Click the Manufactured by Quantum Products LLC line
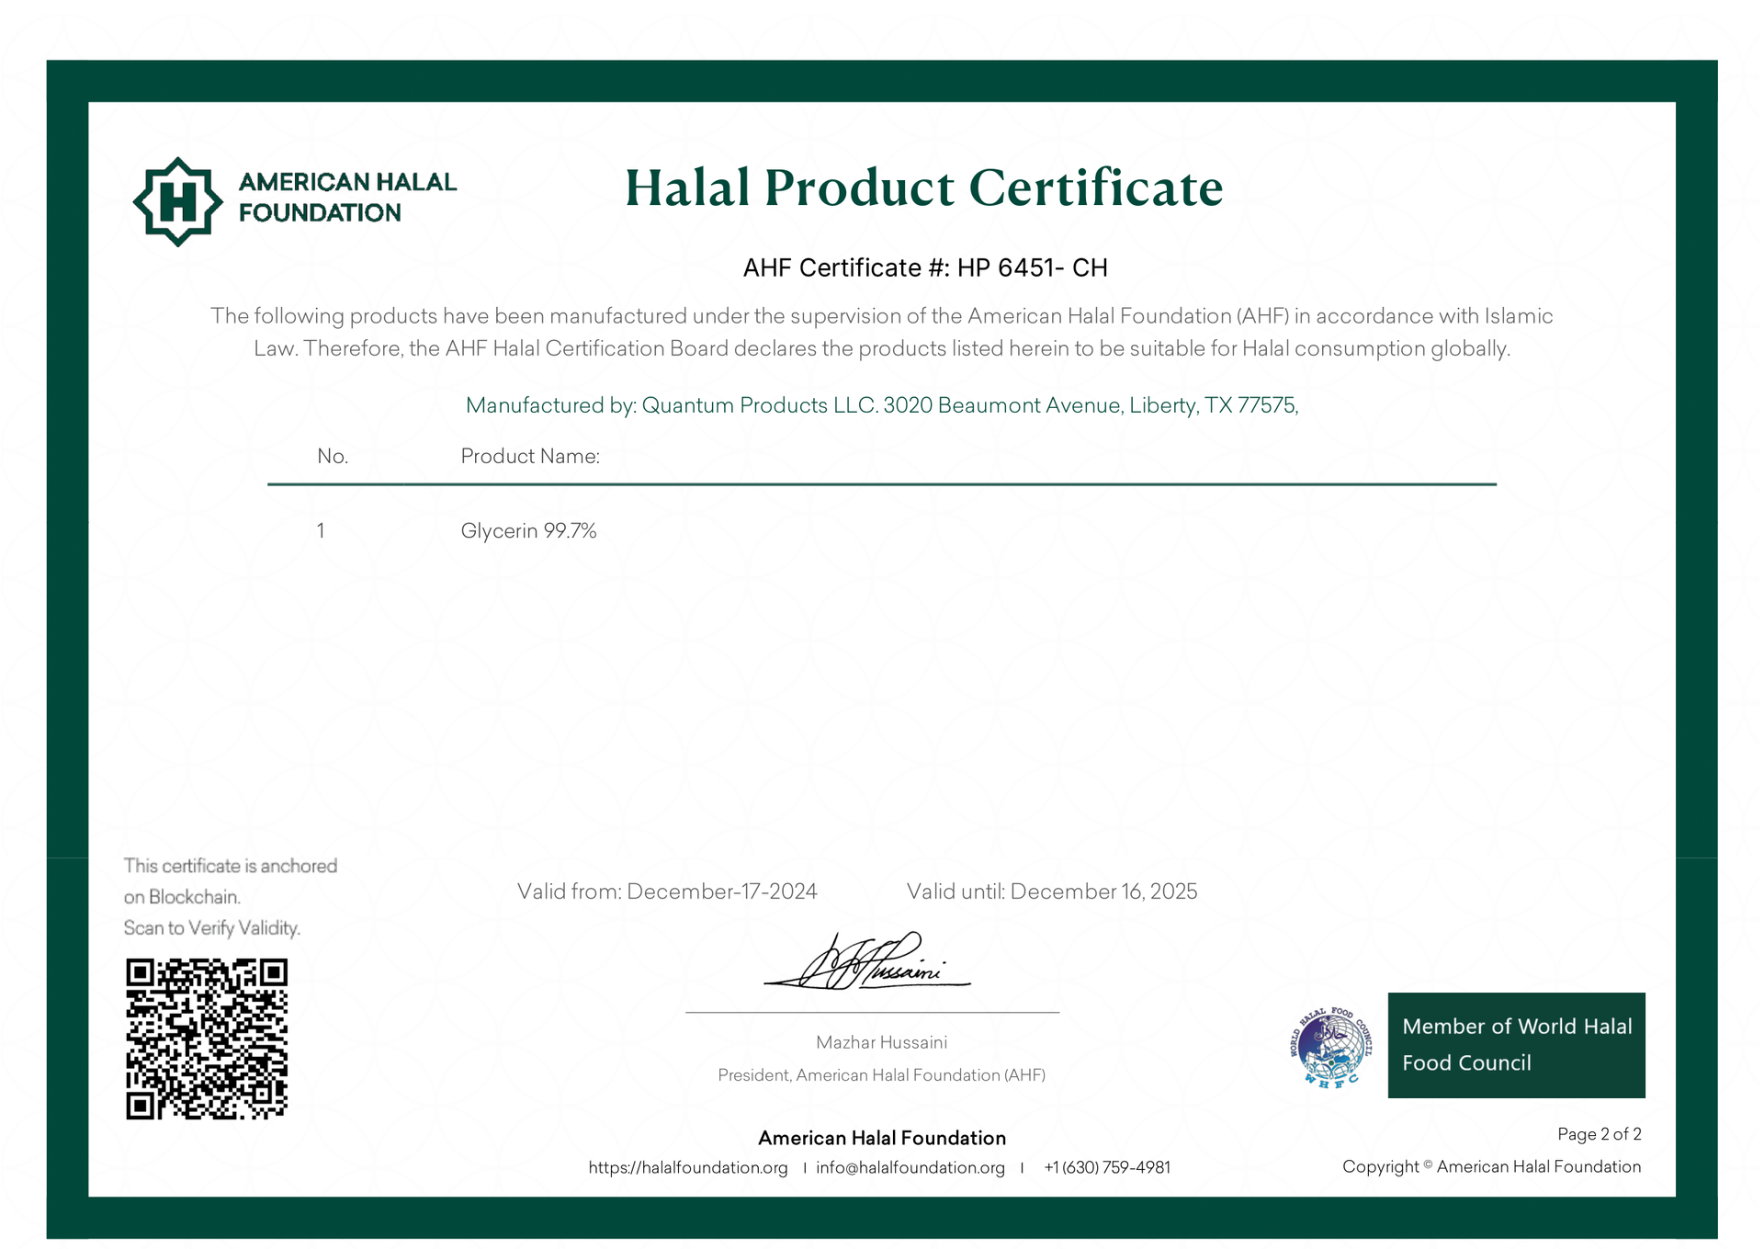 pos(882,405)
